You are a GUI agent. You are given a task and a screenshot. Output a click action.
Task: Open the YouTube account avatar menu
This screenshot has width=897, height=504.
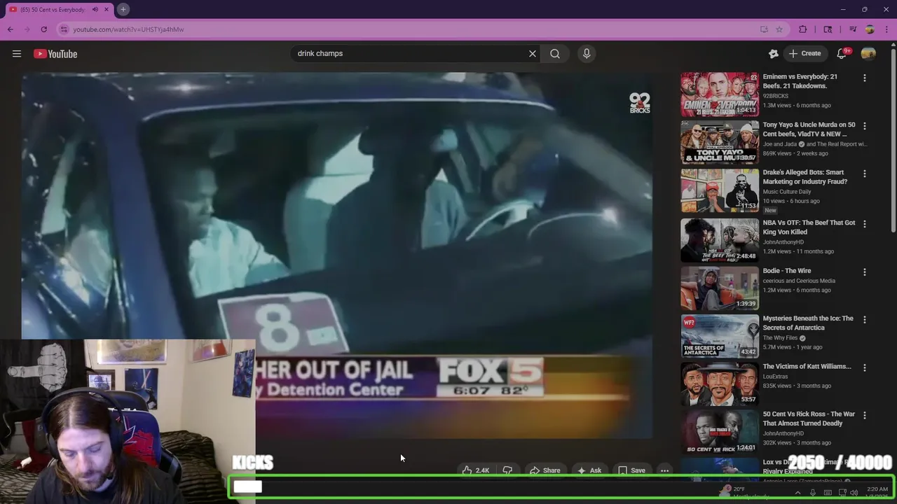point(868,53)
